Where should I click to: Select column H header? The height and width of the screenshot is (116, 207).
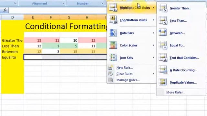click(x=87, y=17)
